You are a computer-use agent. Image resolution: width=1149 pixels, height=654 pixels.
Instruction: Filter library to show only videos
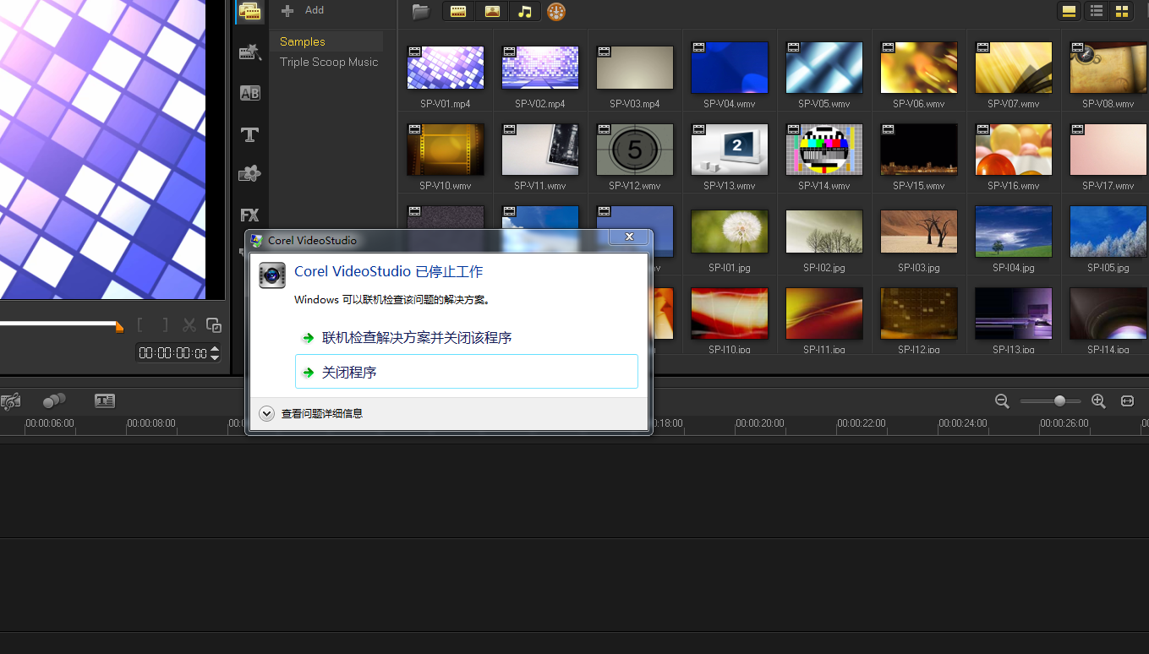[457, 11]
